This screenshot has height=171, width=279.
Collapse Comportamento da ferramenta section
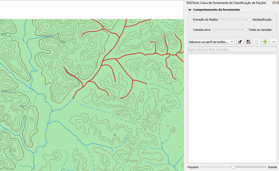click(190, 10)
